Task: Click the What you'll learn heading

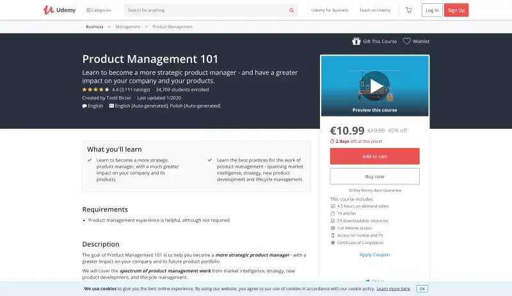Action: [115, 149]
